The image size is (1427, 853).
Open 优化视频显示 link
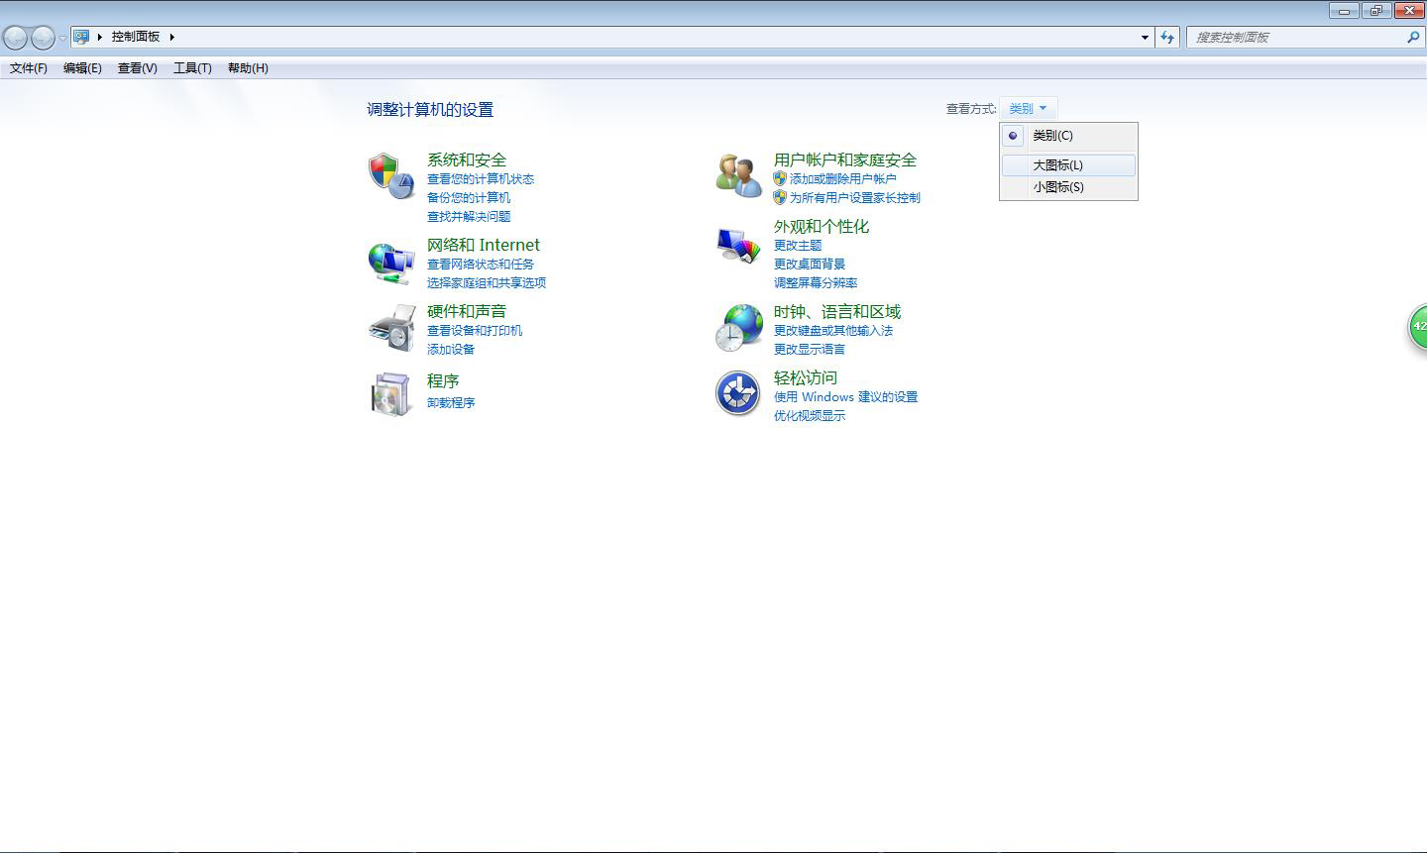pyautogui.click(x=810, y=416)
